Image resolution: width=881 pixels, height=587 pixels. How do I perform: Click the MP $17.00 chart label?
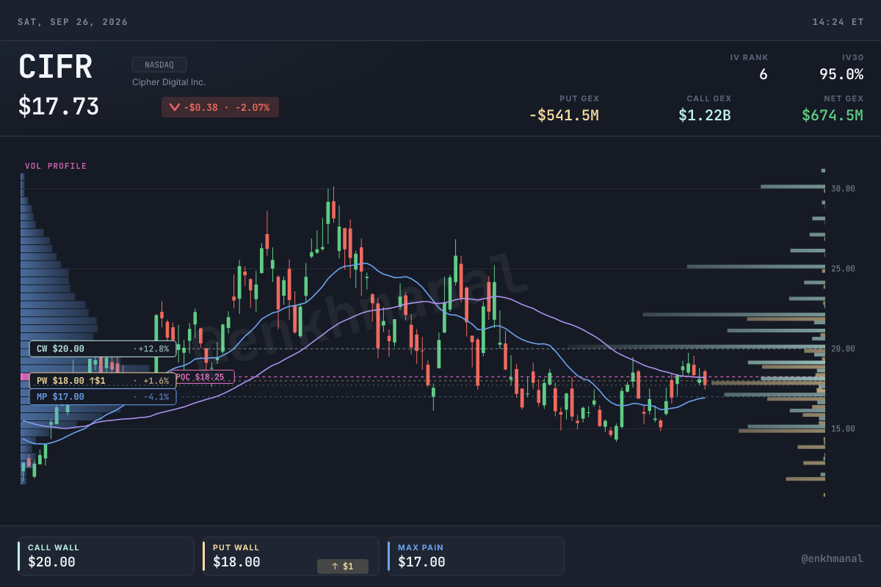coord(103,397)
